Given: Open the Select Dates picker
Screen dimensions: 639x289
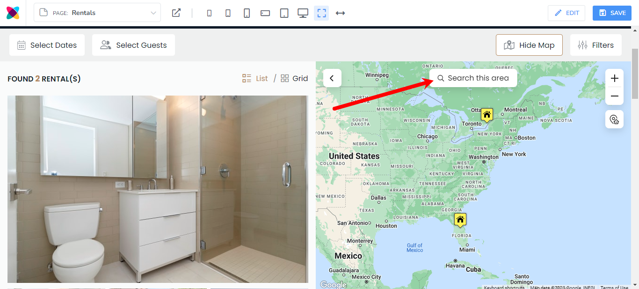Looking at the screenshot, I should (x=47, y=45).
